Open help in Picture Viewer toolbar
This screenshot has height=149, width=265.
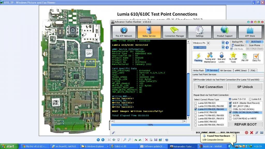(167, 140)
